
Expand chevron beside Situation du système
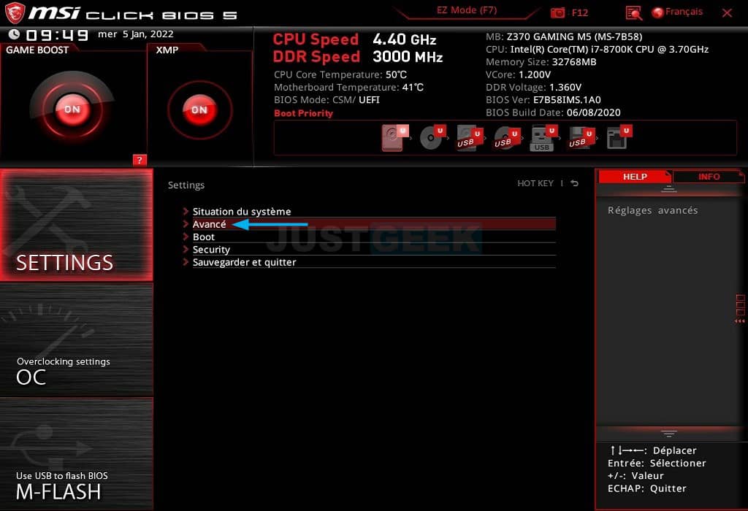[186, 211]
